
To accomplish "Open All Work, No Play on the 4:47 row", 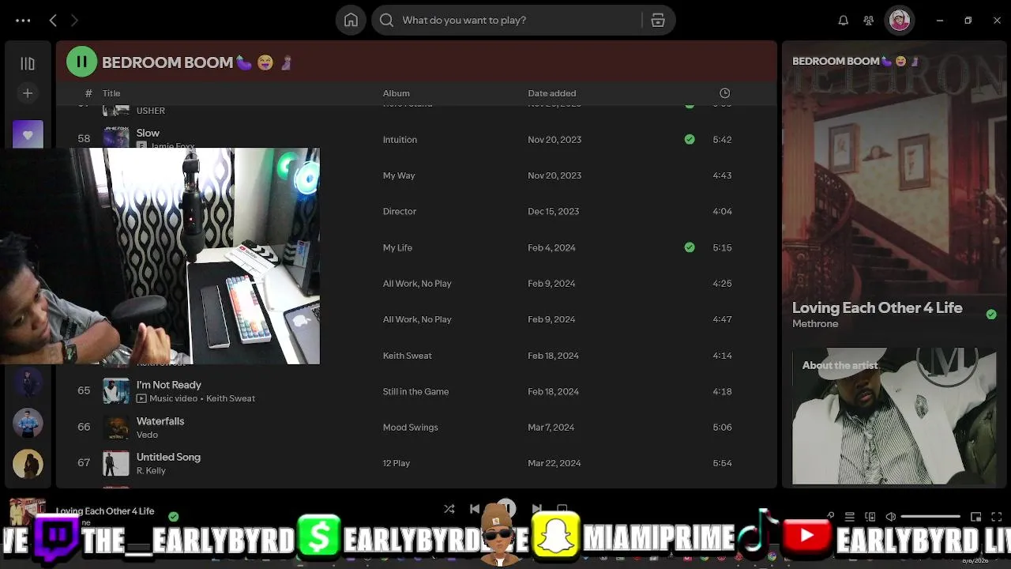I will click(x=417, y=319).
